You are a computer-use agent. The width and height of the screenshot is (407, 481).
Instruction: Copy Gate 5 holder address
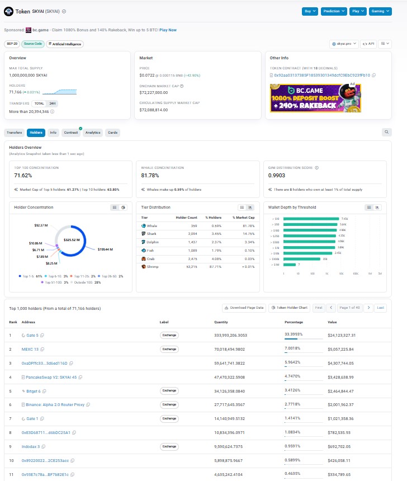tap(42, 335)
